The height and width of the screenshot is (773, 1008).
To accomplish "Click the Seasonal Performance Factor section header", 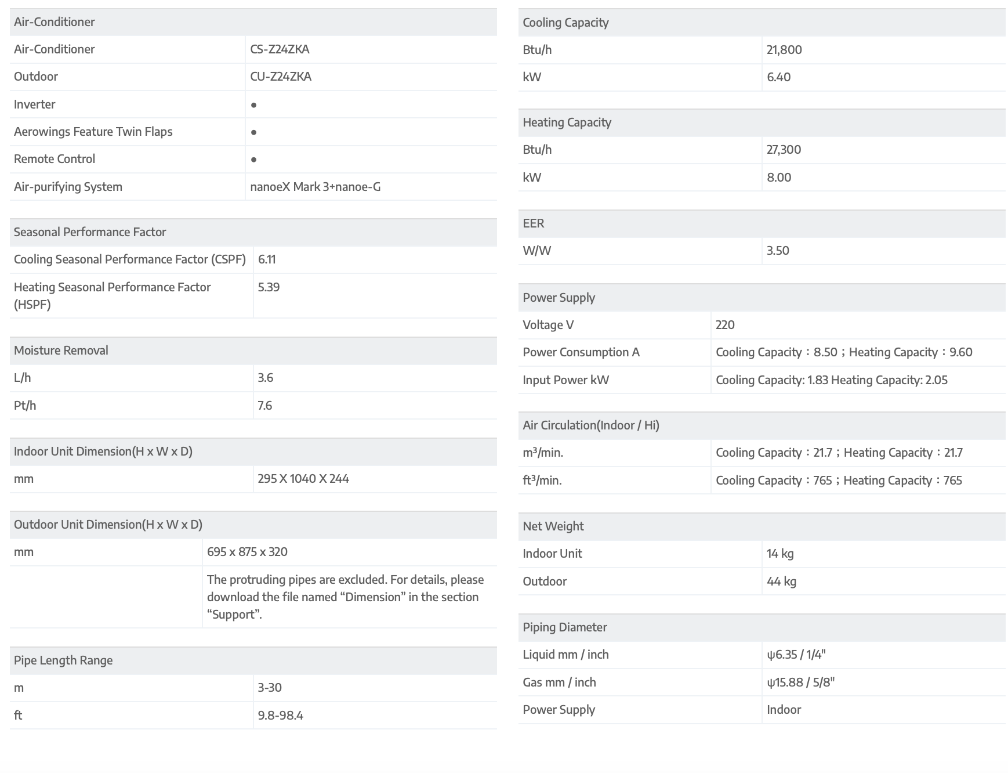I will coord(90,232).
